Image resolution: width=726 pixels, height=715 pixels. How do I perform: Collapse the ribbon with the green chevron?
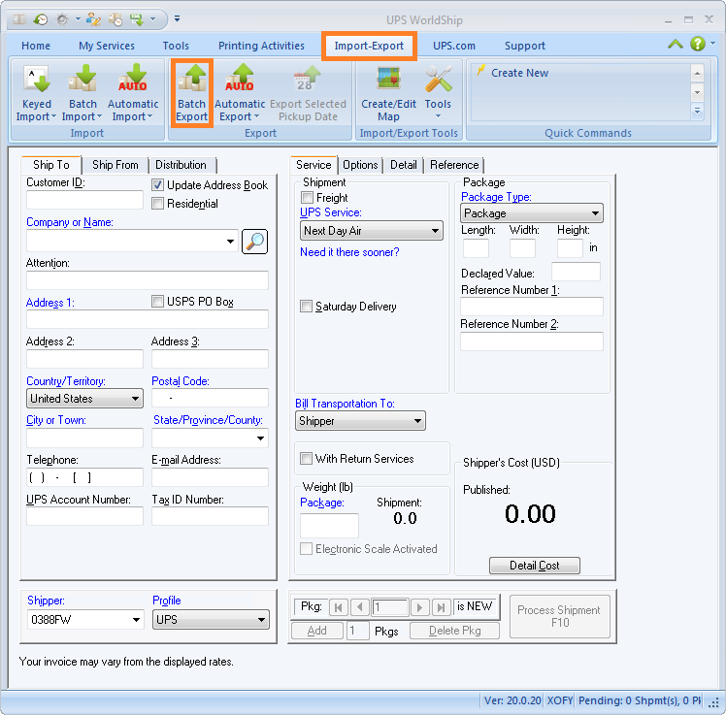[x=676, y=45]
